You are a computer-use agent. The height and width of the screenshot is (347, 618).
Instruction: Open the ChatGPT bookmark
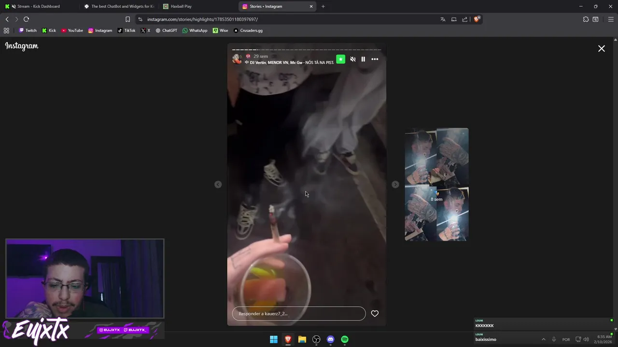(x=167, y=30)
